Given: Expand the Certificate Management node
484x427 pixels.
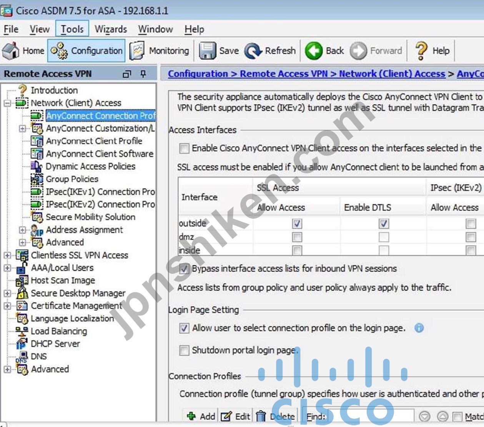Looking at the screenshot, I should click(x=7, y=306).
